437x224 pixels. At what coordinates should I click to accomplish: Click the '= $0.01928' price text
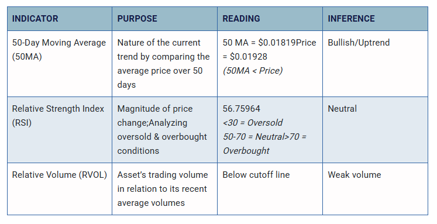245,57
